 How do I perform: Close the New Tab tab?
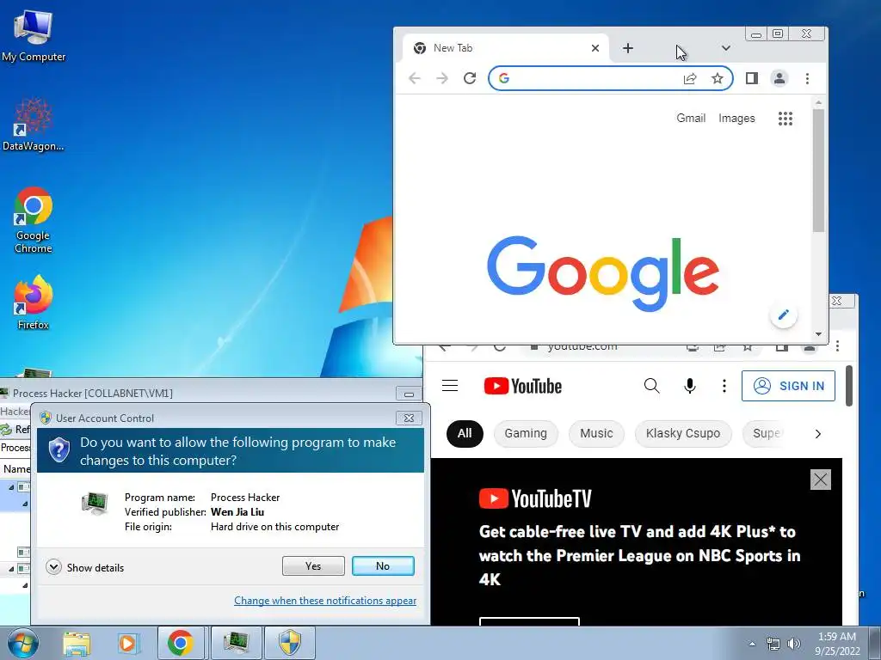[595, 48]
